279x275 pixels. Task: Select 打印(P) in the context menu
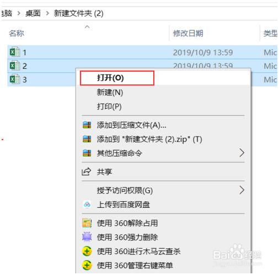point(109,106)
